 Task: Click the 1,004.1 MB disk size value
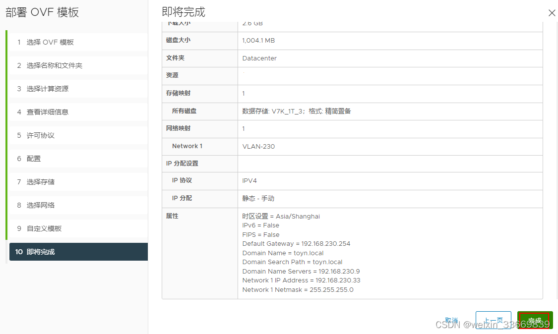pos(258,41)
